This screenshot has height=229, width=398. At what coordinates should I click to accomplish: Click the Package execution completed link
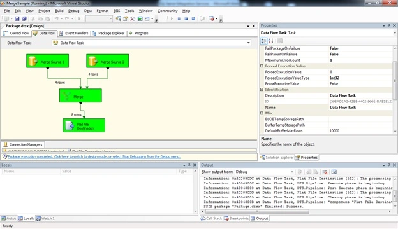click(x=94, y=157)
